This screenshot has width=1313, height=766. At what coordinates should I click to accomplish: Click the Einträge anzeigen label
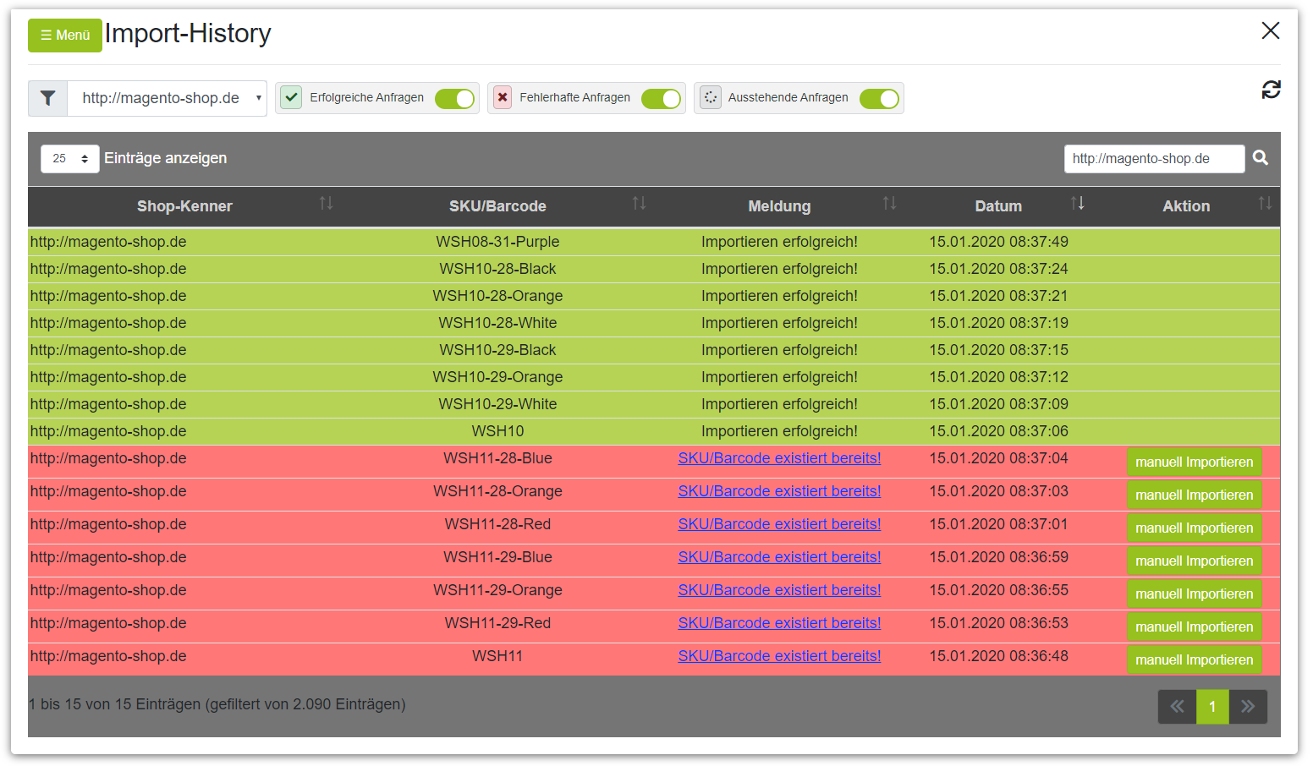pos(166,158)
